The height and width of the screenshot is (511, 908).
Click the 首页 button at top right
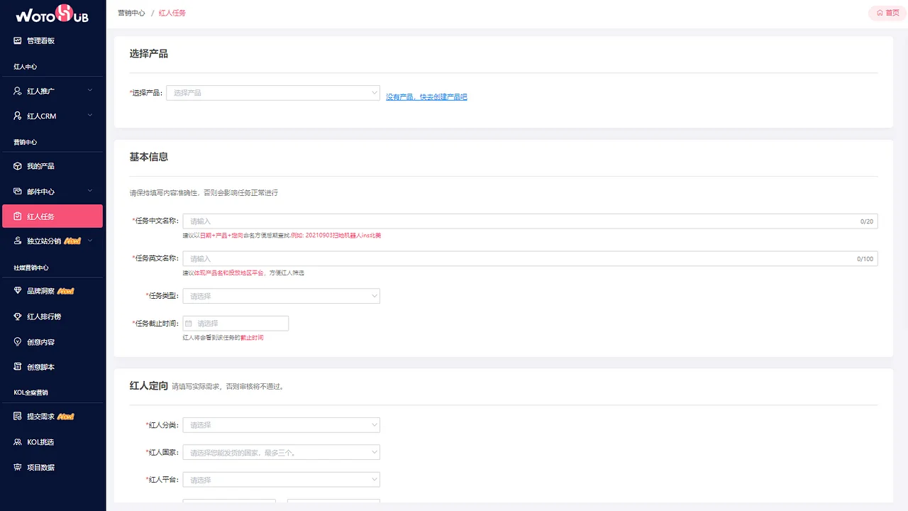885,12
